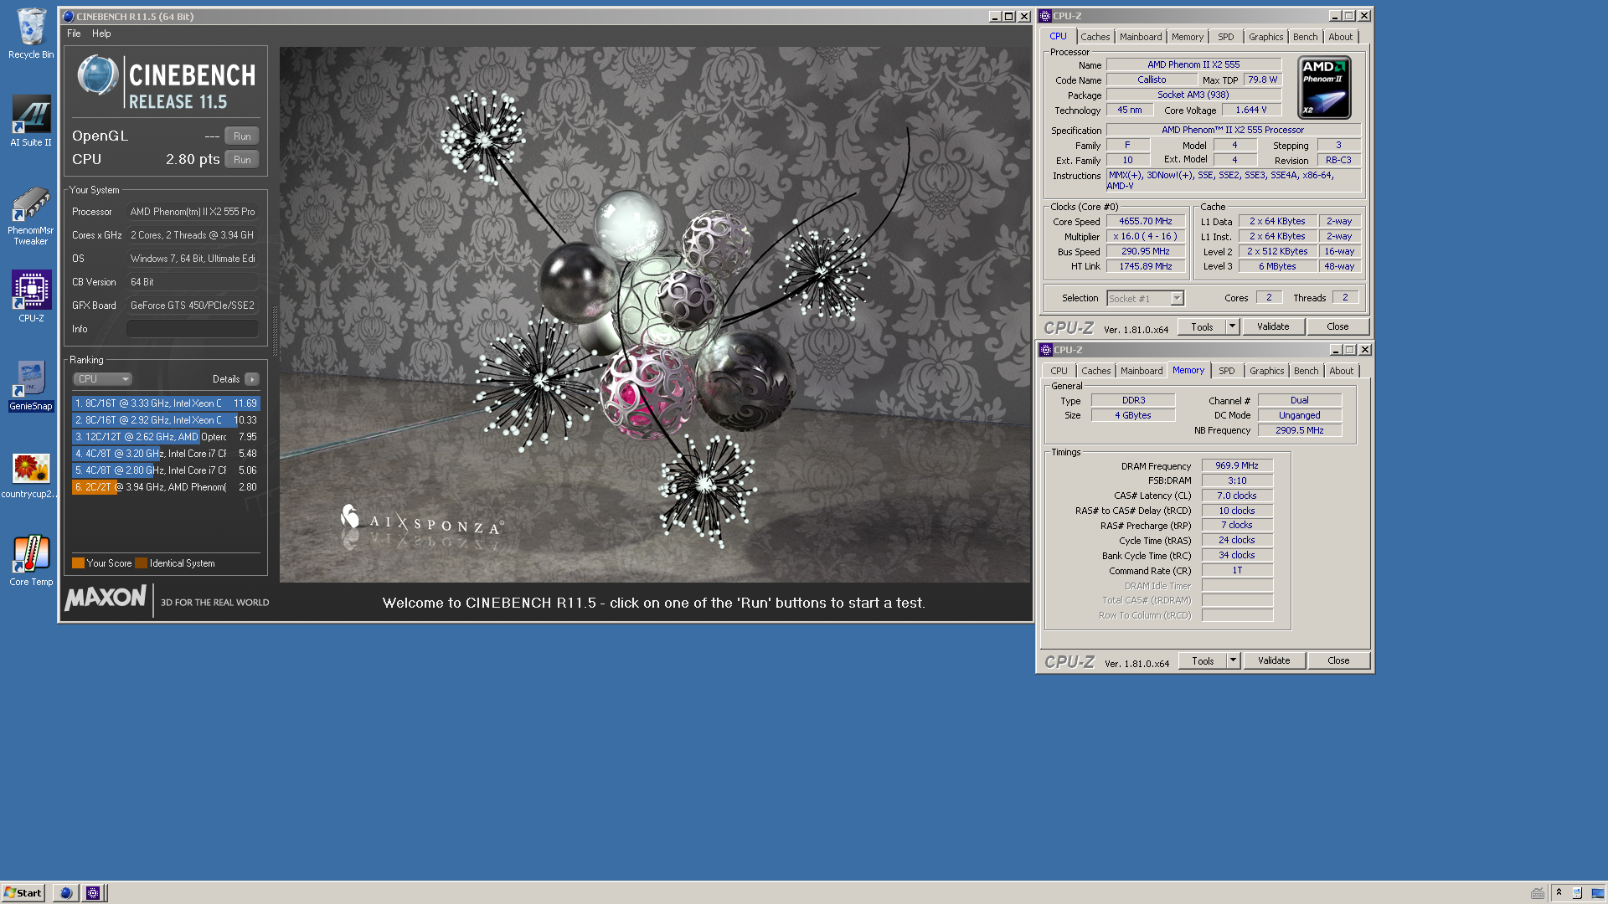Click Close button in top CPU-Z window
Viewport: 1608px width, 904px height.
pos(1337,327)
